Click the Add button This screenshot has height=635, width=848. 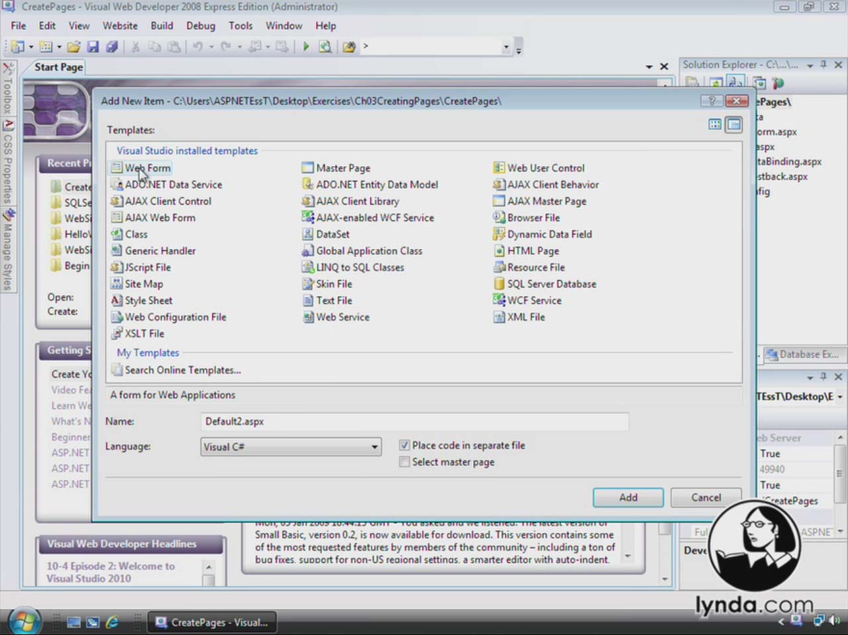click(628, 498)
